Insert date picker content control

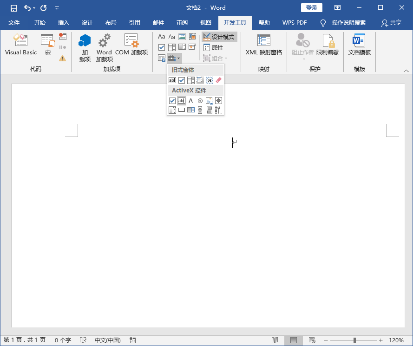(192, 47)
